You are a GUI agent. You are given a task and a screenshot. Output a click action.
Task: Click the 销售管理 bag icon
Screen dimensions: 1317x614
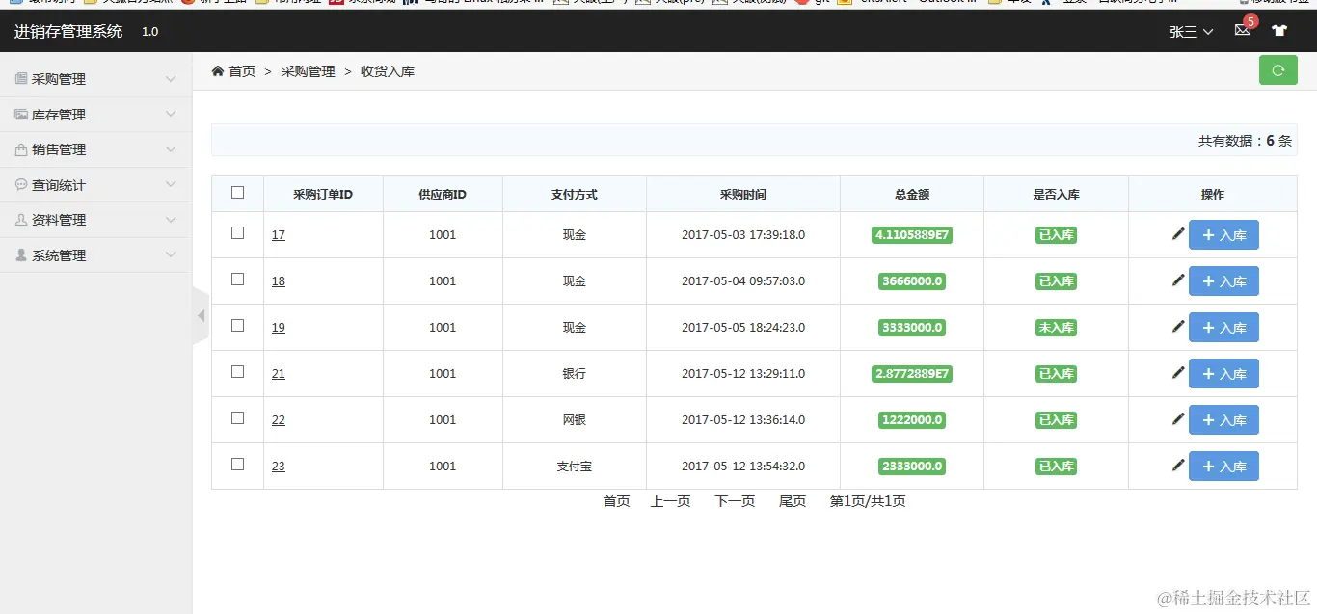point(21,149)
